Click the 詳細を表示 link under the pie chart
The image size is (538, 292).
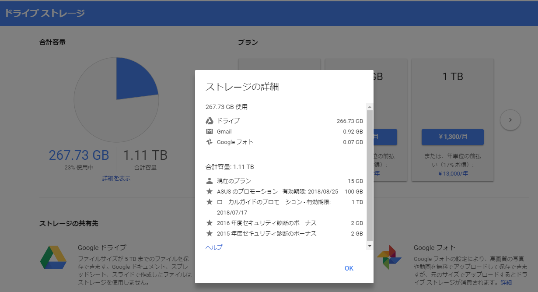click(x=116, y=178)
